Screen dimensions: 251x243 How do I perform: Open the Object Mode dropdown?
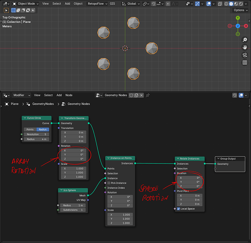click(x=26, y=4)
